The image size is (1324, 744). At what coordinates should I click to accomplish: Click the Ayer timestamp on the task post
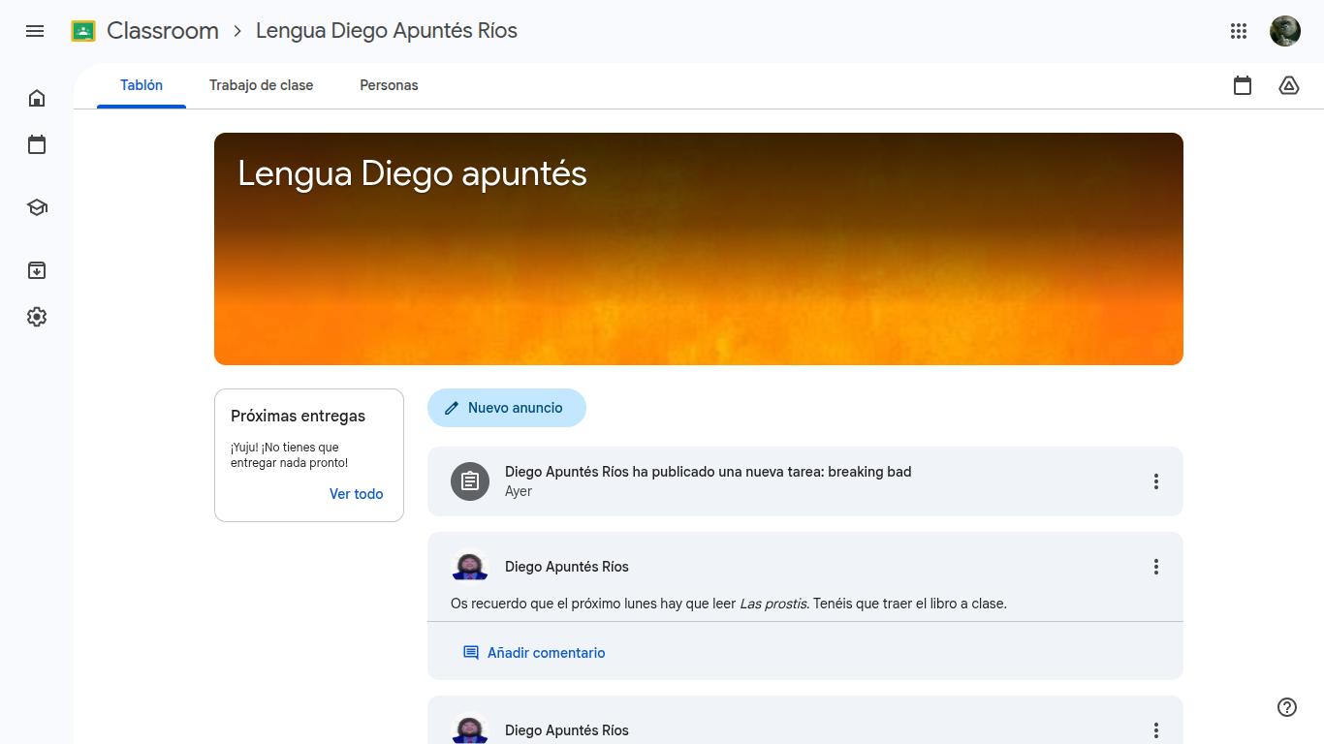pyautogui.click(x=519, y=491)
